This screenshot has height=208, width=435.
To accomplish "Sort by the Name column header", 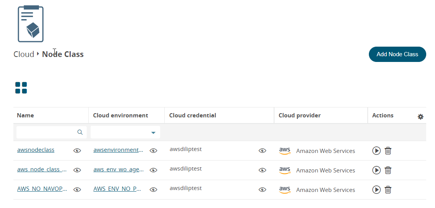I will 26,115.
